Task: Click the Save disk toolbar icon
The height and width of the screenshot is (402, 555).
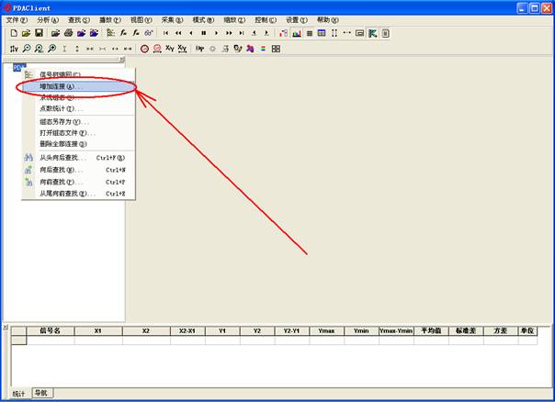Action: (x=39, y=33)
